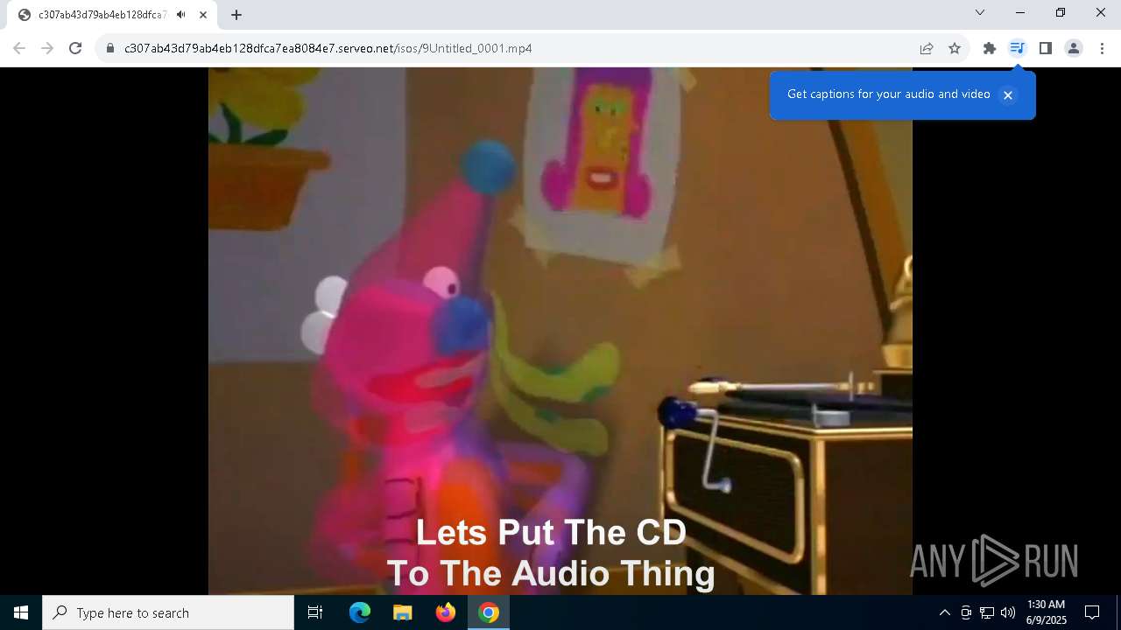The height and width of the screenshot is (630, 1121).
Task: Select the serveo.net video tab
Action: pos(112,15)
